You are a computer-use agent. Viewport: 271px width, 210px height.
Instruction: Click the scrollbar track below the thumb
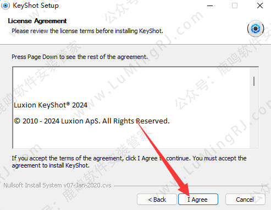(x=254, y=117)
